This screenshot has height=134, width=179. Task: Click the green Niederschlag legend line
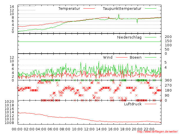[x=150, y=37]
